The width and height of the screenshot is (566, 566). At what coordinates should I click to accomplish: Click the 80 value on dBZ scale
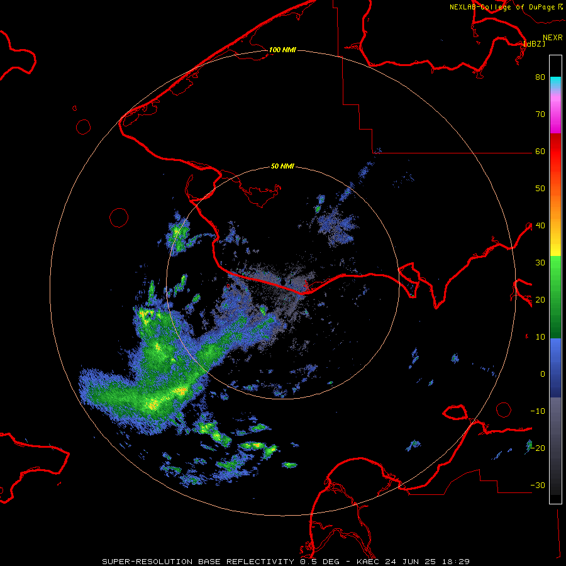point(540,77)
